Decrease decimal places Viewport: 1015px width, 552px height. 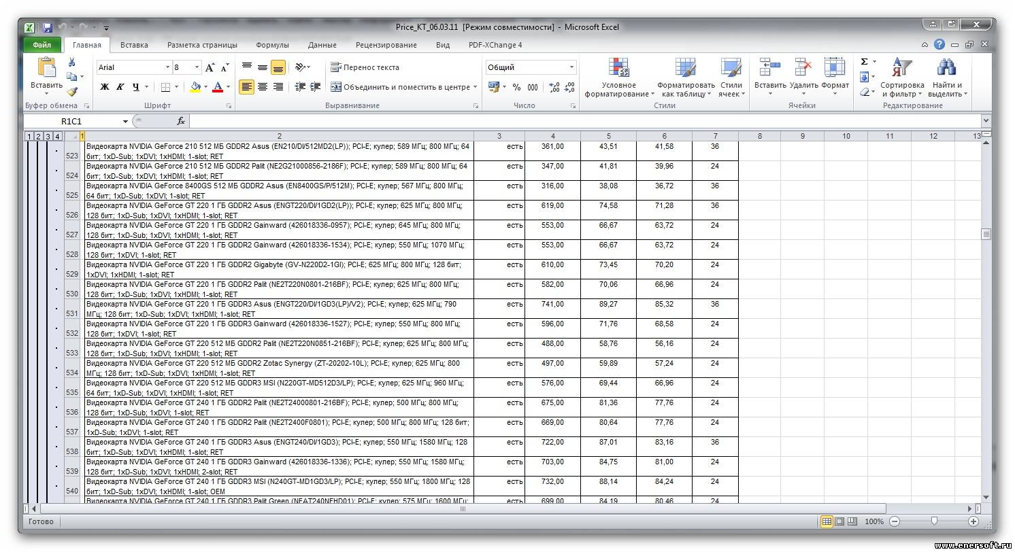[x=570, y=86]
